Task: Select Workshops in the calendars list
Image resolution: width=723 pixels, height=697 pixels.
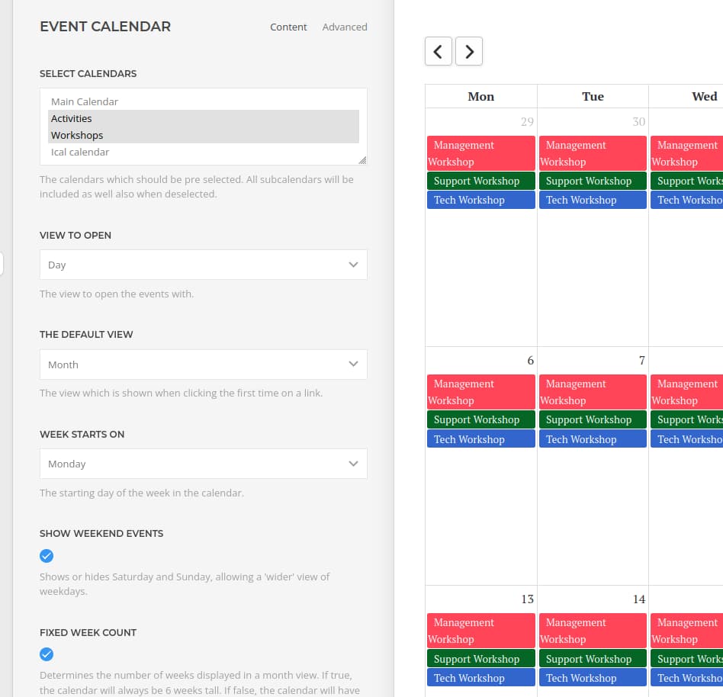Action: [x=204, y=135]
